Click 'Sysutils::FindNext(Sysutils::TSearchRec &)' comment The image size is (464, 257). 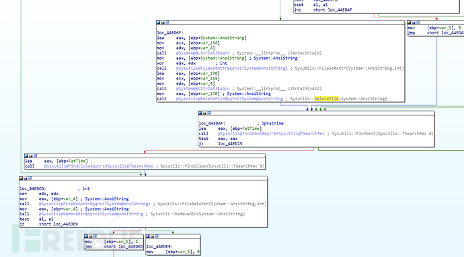[383, 133]
